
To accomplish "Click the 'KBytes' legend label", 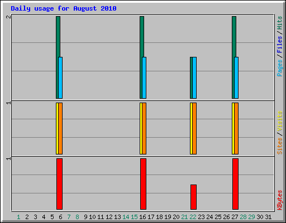I will pyautogui.click(x=279, y=200).
